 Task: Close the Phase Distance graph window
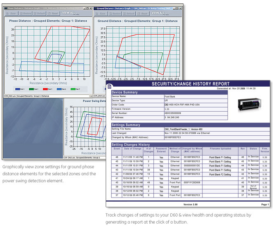91,8
